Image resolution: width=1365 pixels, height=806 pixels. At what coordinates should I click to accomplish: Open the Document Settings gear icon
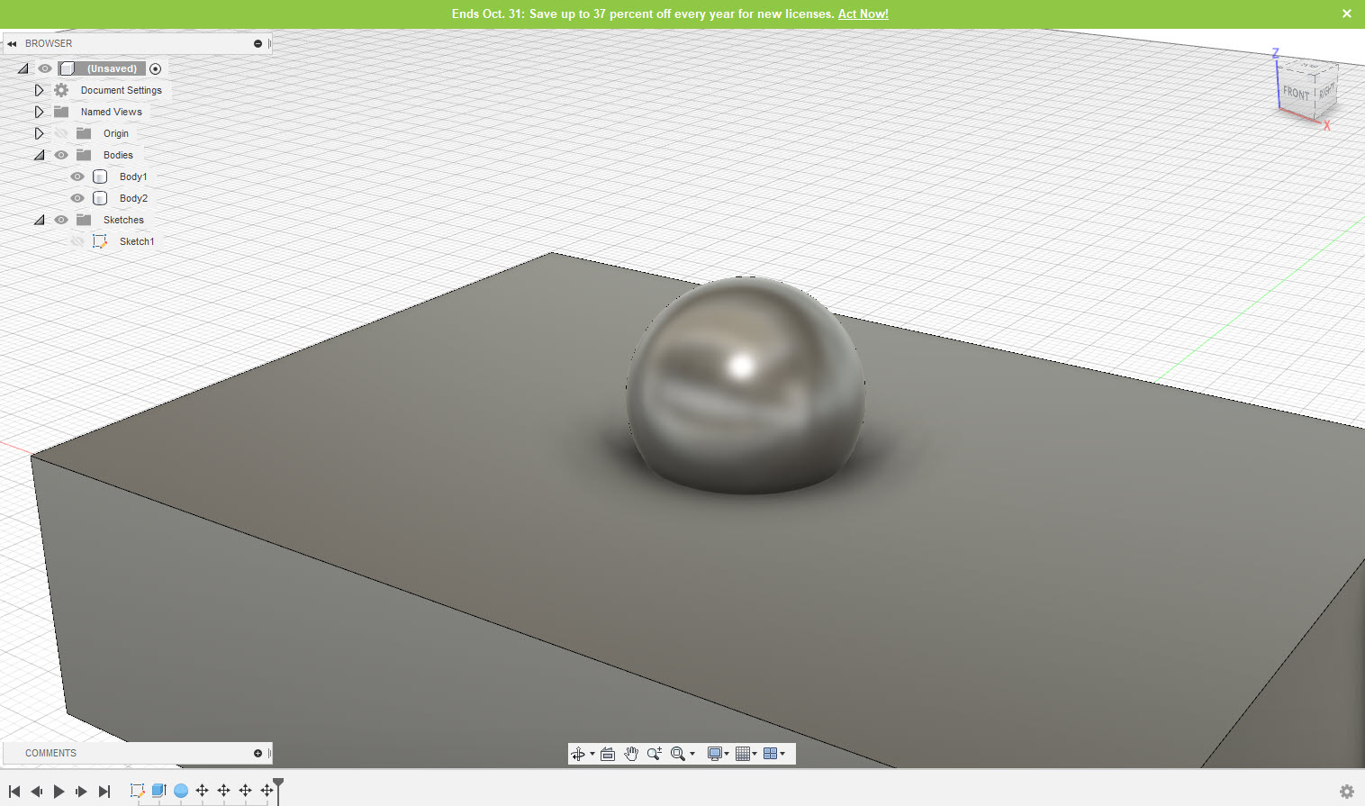[x=59, y=90]
